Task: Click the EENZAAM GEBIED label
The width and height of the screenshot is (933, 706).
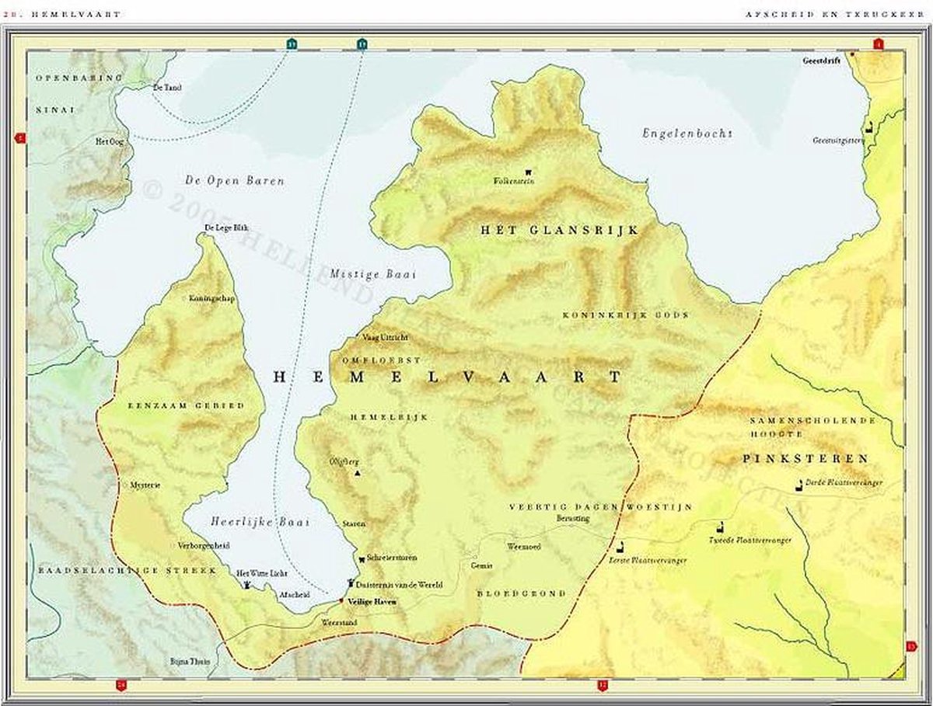Action: 187,405
